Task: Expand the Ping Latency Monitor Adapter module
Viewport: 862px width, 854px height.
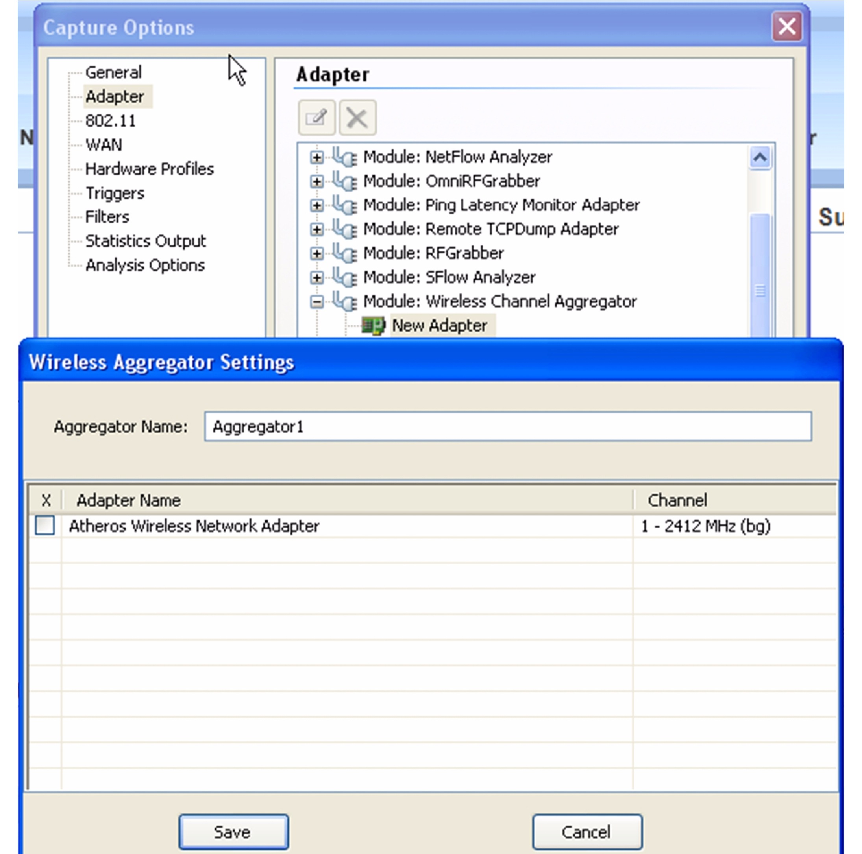Action: coord(317,205)
